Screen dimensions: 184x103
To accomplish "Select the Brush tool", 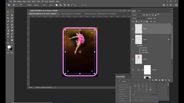I will click(x=8, y=25).
